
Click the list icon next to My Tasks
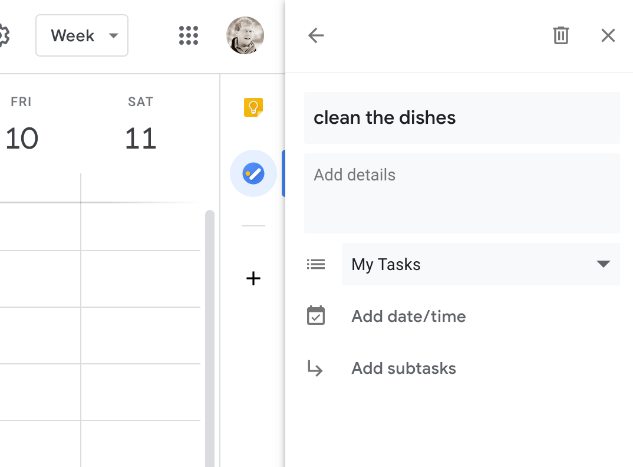[x=316, y=264]
